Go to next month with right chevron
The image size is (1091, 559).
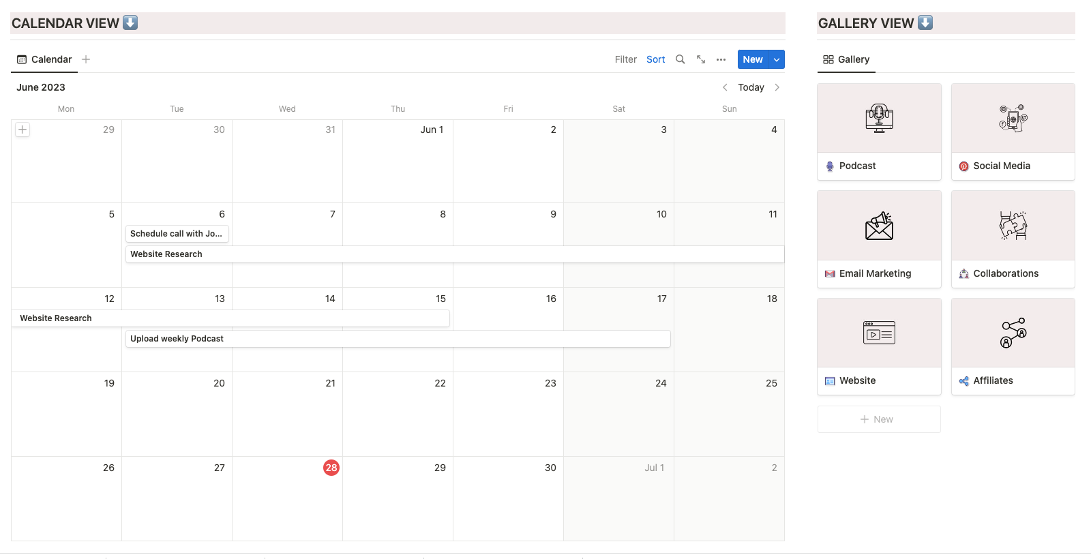tap(777, 87)
